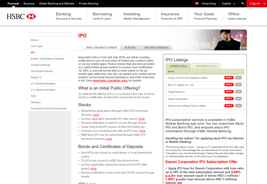The height and width of the screenshot is (184, 267).
Task: Open the www.hsbc.com.hk/inv-sms/ link
Action: [x=110, y=81]
